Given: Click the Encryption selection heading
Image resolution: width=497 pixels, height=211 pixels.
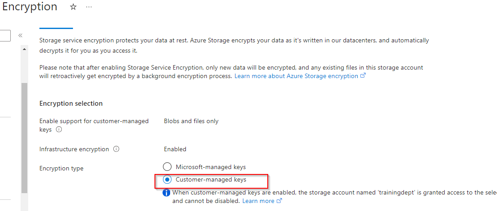Looking at the screenshot, I should tap(71, 103).
